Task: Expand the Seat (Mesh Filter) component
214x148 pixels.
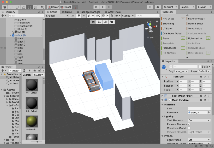Action: point(162,95)
